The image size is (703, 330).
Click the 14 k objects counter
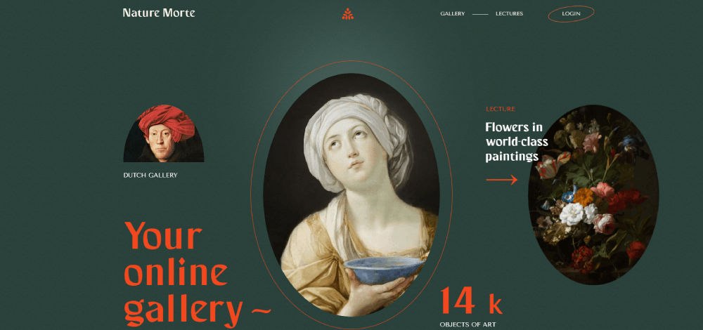click(x=471, y=301)
